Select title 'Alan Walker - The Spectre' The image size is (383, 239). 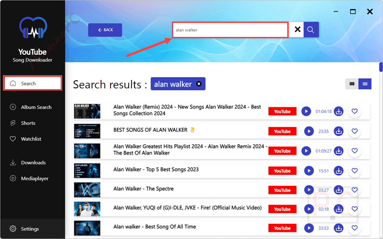pos(143,189)
